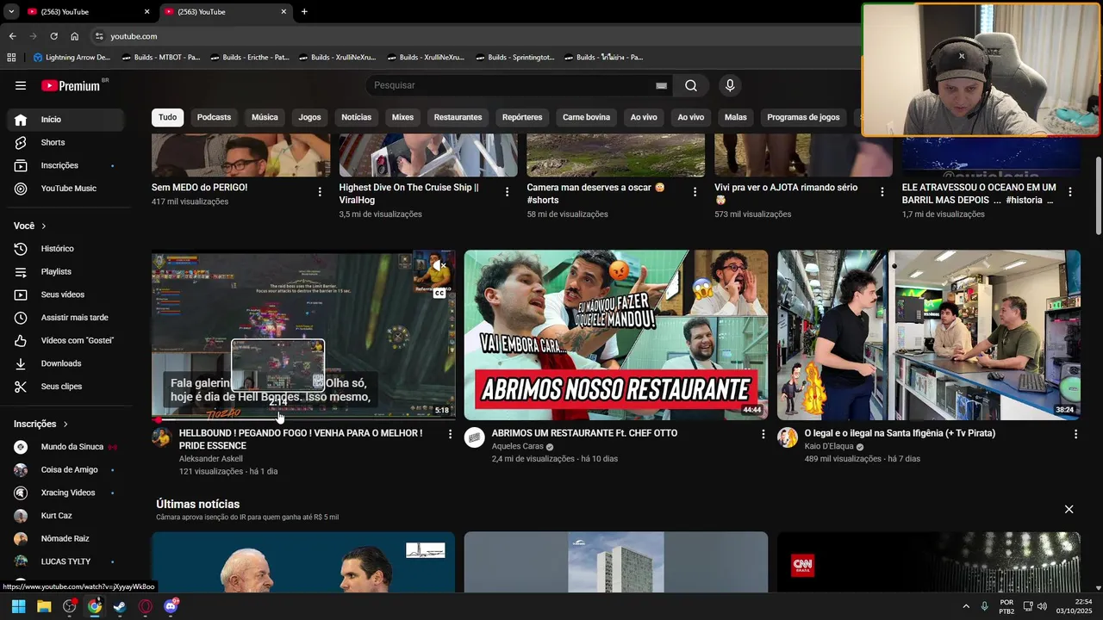Open options menu for ABRIMOS UM RESTAURANTE

click(x=763, y=434)
